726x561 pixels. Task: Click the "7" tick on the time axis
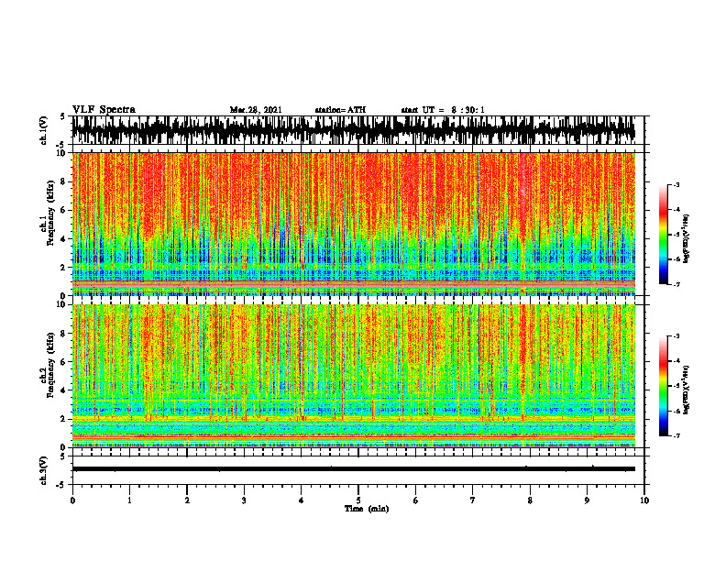(x=473, y=500)
